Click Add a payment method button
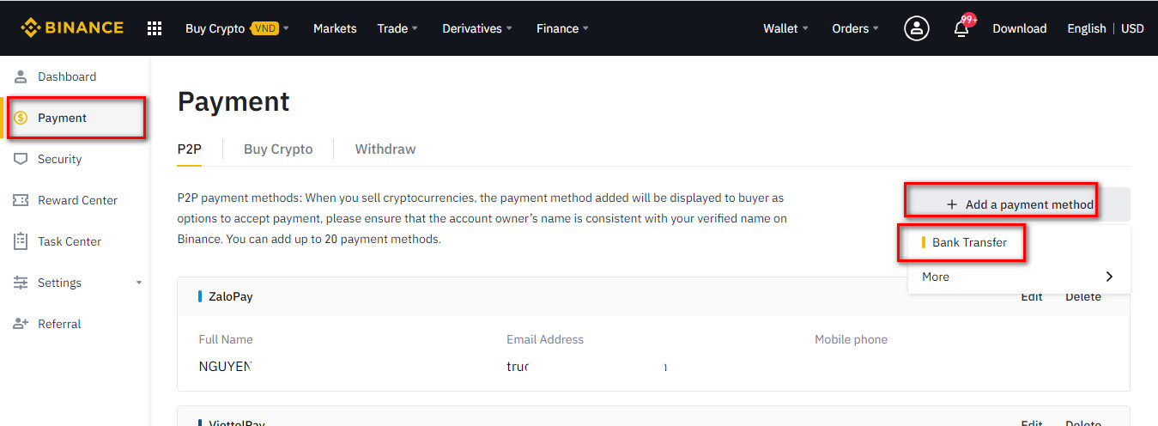Image resolution: width=1158 pixels, height=426 pixels. (1019, 204)
